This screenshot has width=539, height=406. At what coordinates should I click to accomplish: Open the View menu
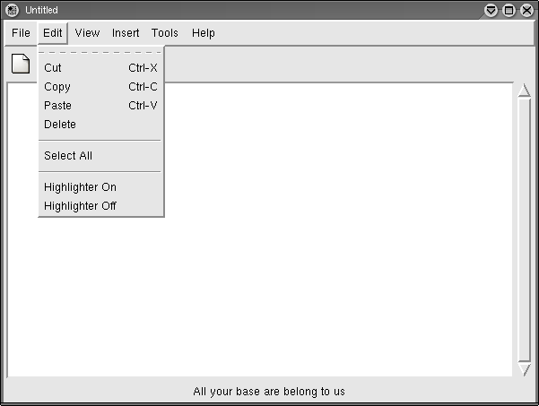[x=87, y=33]
